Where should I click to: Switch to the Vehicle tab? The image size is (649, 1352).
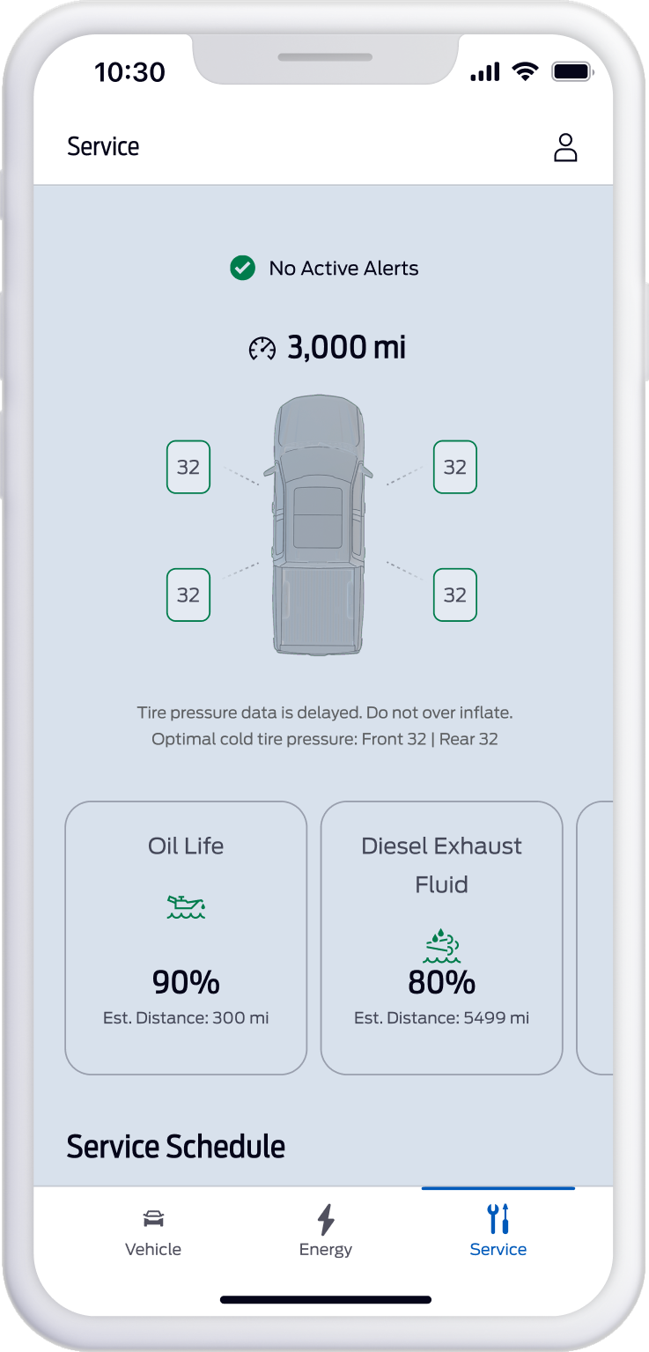(153, 1233)
